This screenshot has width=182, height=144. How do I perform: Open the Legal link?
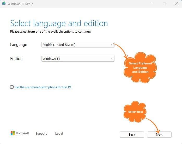pos(59,133)
